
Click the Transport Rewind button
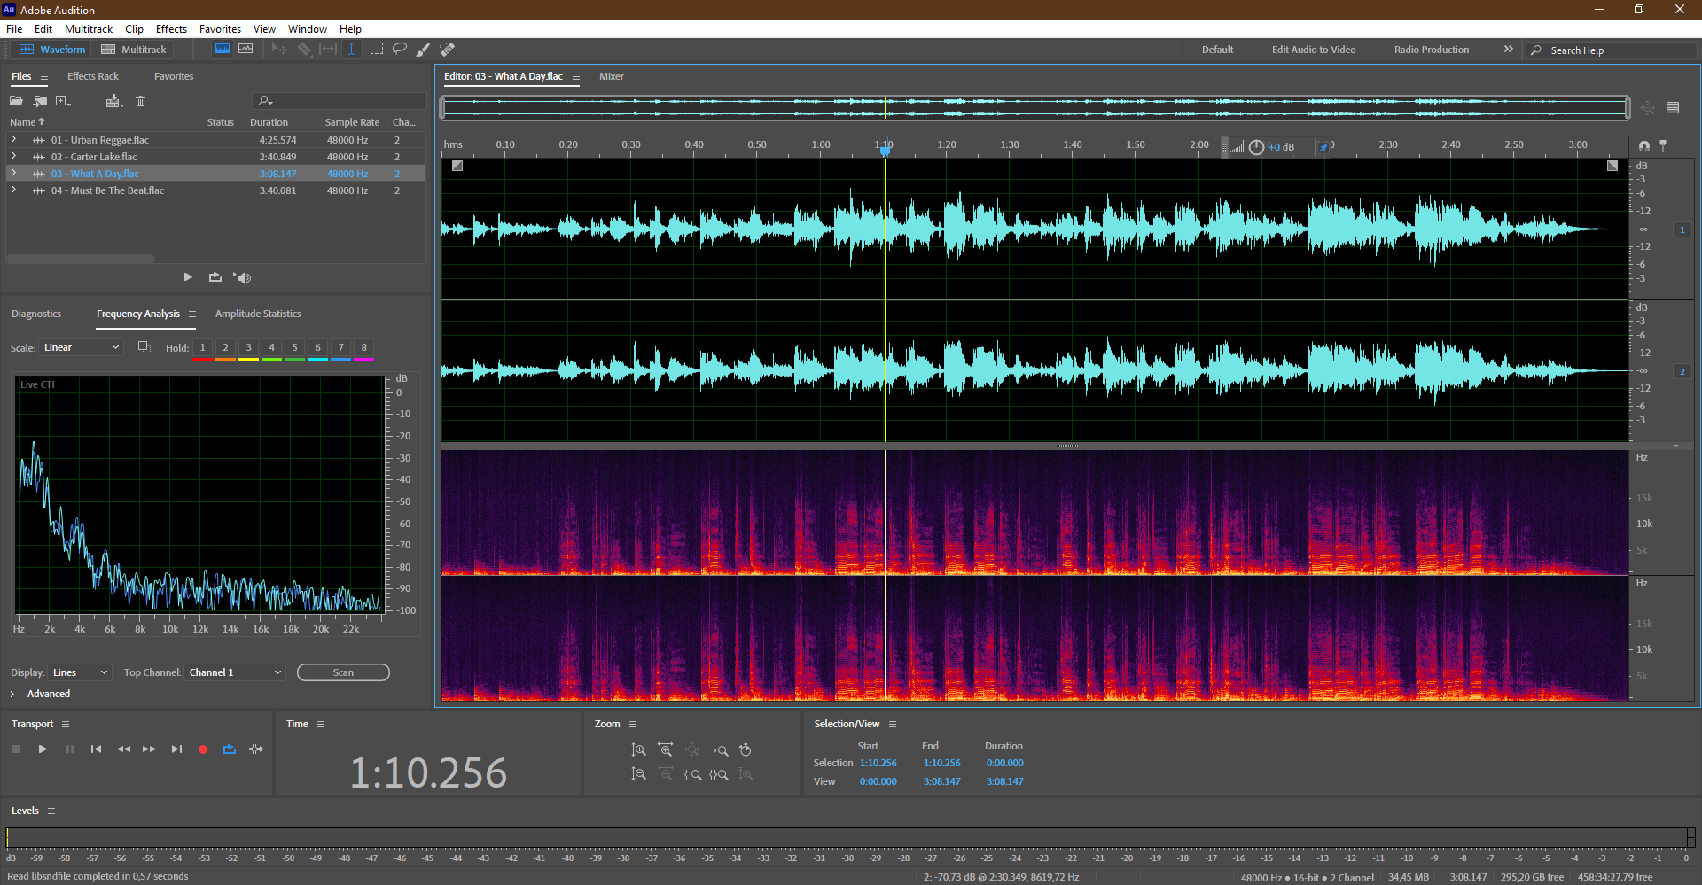[x=123, y=749]
